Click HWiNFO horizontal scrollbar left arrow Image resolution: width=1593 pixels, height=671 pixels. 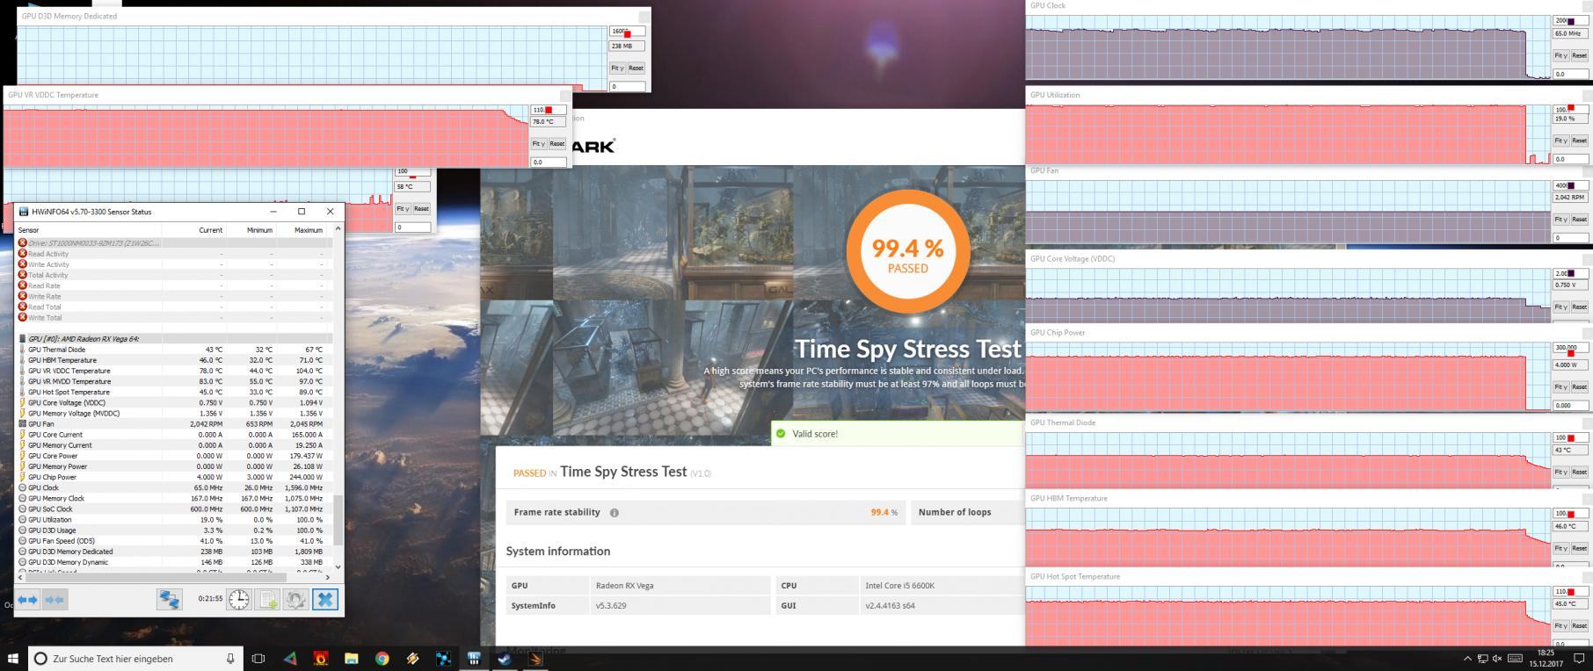(x=20, y=577)
